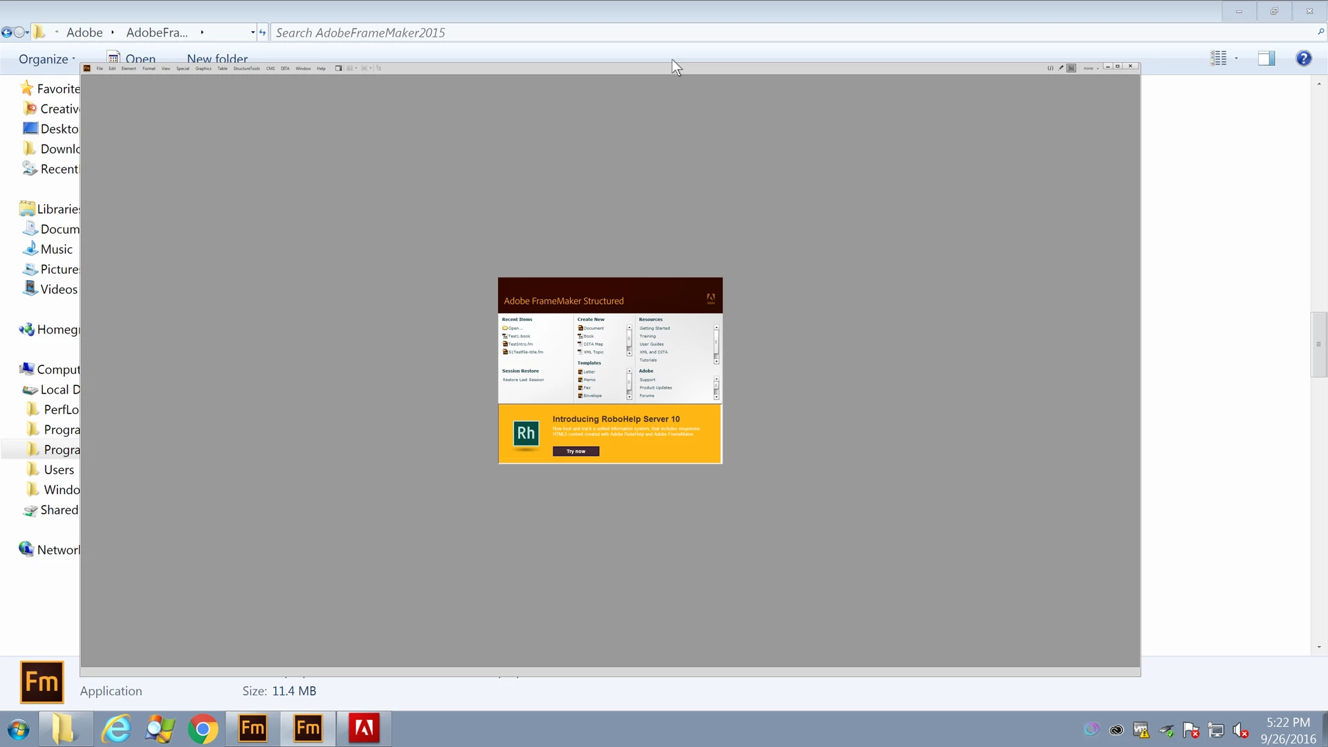Open the Windows Start orb

(x=18, y=730)
